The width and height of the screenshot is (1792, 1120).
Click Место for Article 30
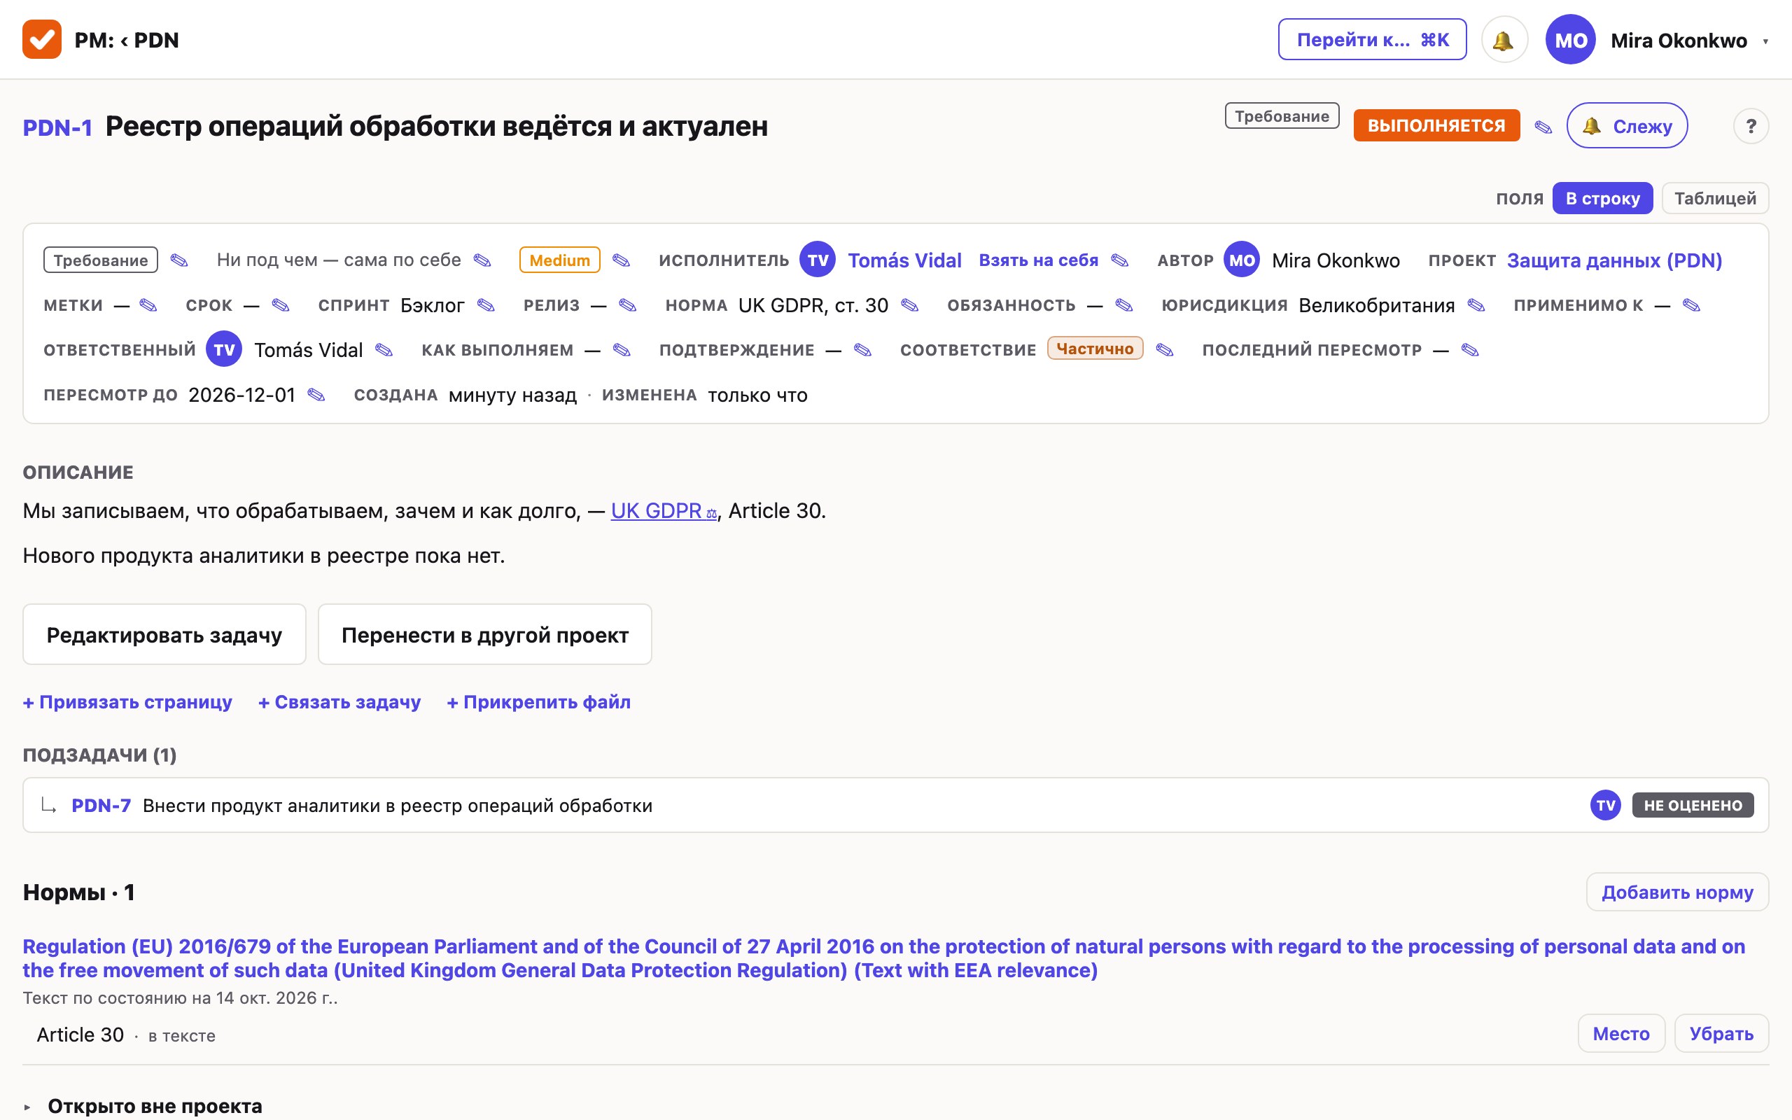click(x=1621, y=1033)
